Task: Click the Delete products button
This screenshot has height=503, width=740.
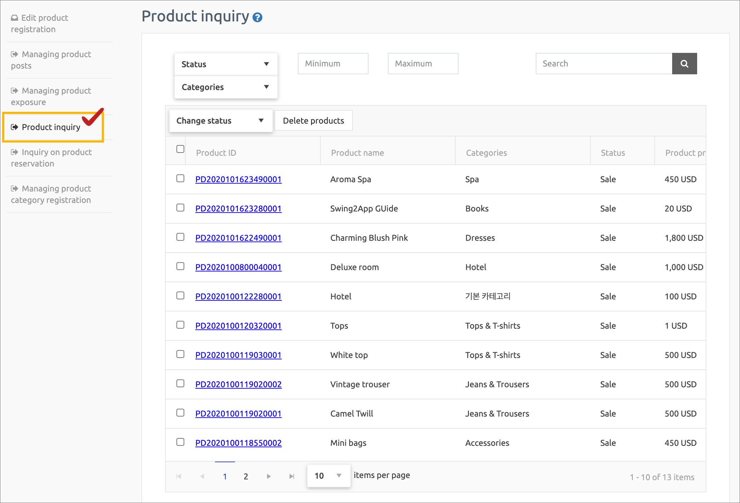Action: (x=313, y=121)
